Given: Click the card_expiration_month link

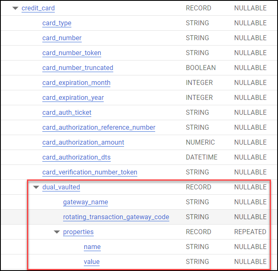Looking at the screenshot, I should (76, 83).
